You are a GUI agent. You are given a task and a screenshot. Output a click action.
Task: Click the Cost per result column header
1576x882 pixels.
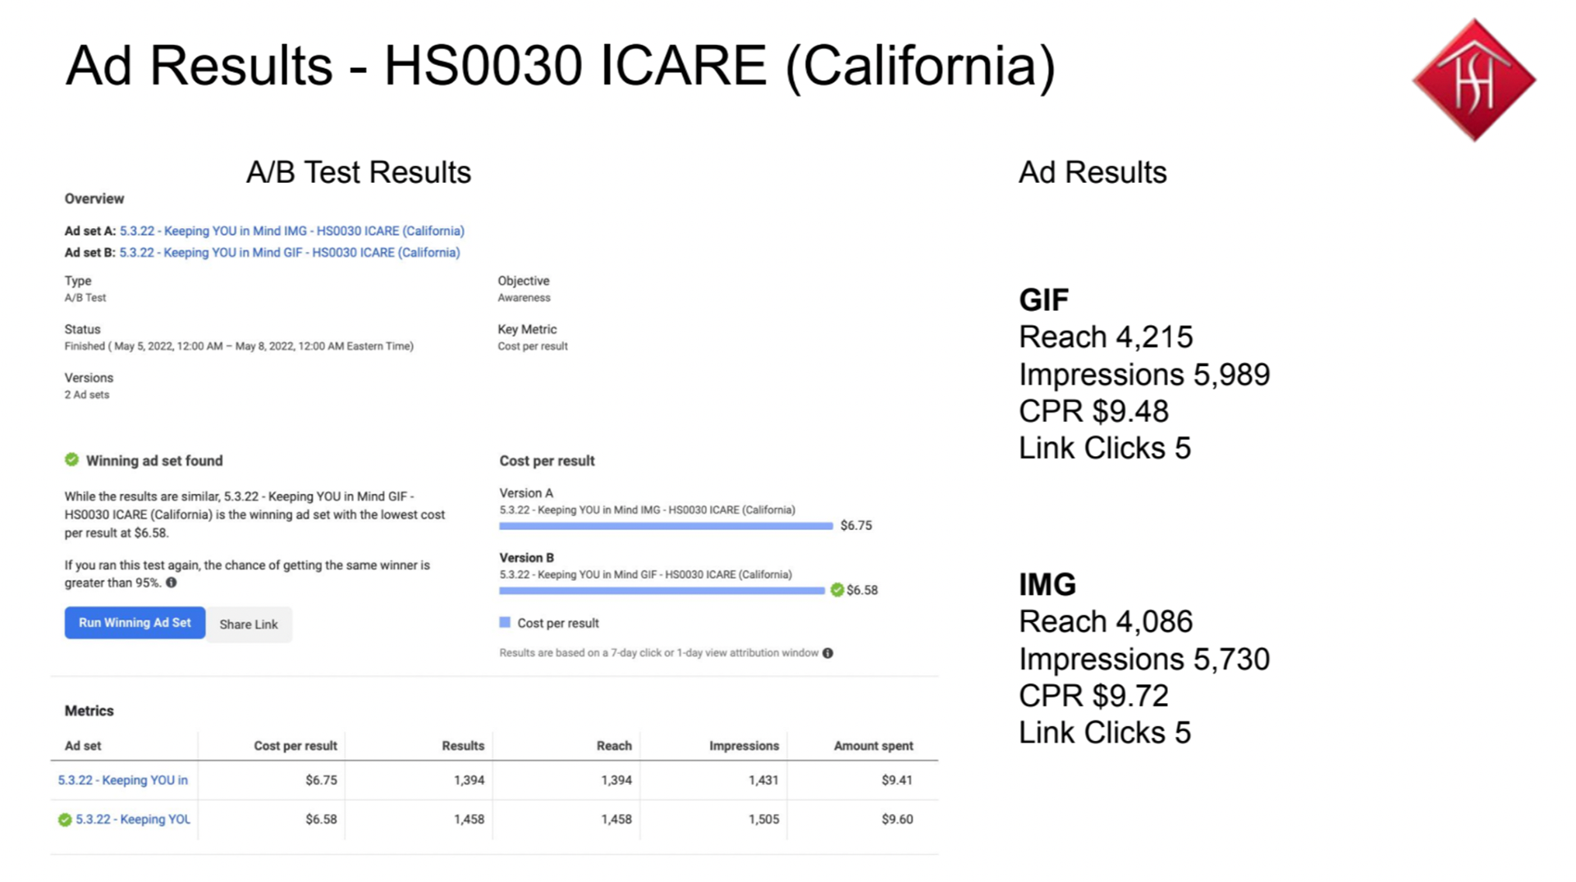[295, 746]
